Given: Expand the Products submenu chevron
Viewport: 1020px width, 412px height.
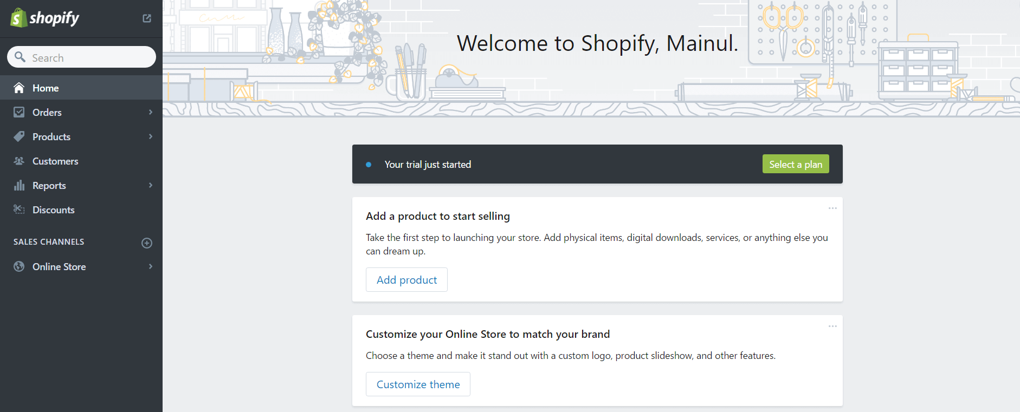Looking at the screenshot, I should coord(151,136).
